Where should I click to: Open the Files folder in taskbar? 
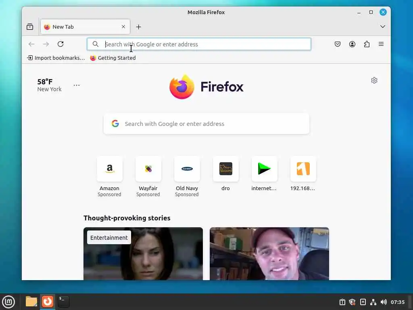click(31, 302)
